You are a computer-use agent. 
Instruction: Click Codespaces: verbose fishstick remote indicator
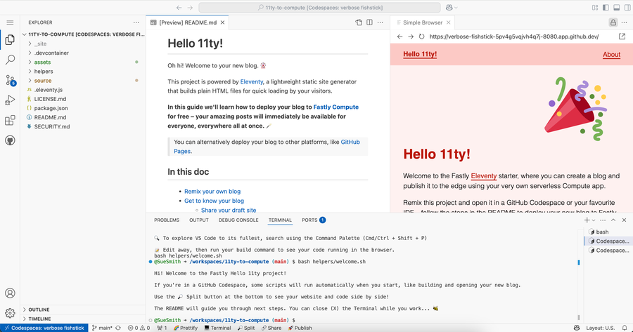pos(44,328)
